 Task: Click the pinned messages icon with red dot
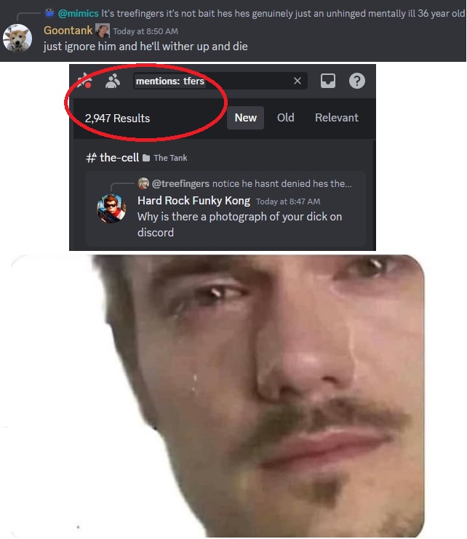(84, 81)
